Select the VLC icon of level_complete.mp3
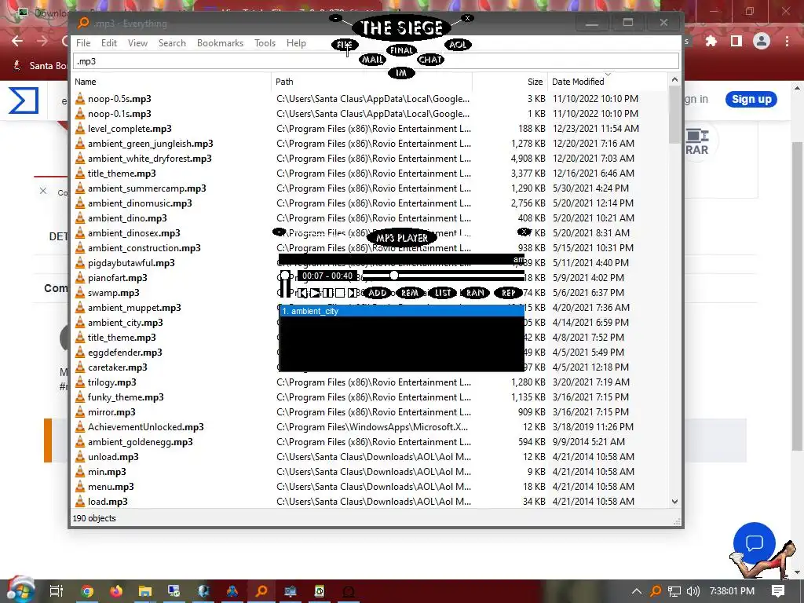Viewport: 804px width, 603px height. 80,128
